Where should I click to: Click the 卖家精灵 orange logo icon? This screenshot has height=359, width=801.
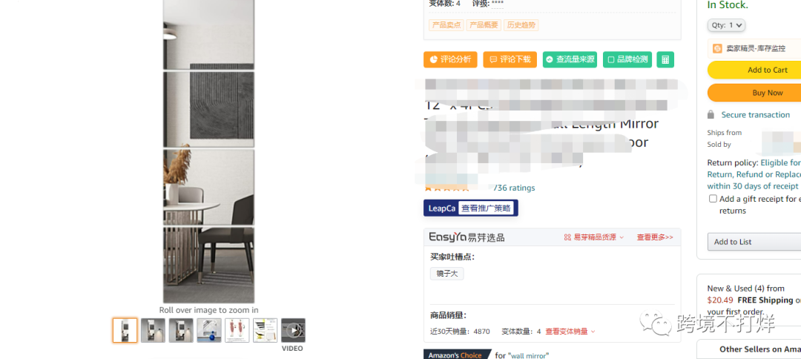(717, 48)
